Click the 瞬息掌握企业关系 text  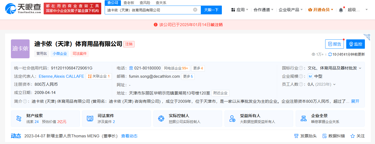[325, 122]
